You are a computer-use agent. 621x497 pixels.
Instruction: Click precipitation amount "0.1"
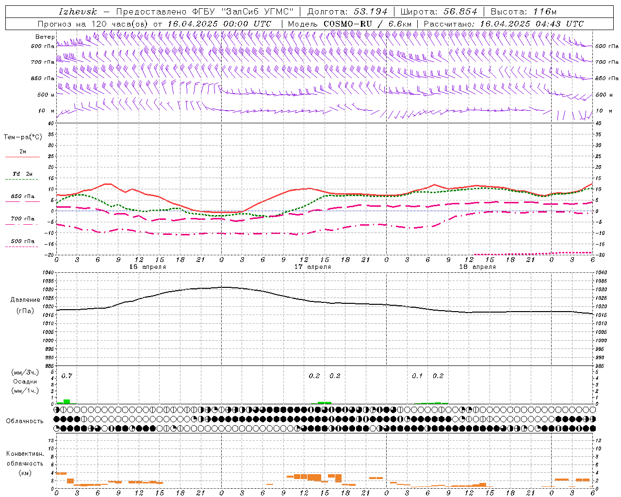click(x=417, y=376)
